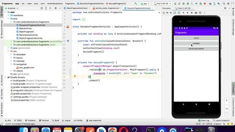Open the Logcat tool window
Viewport: 235px width, 132px height.
click(x=66, y=121)
